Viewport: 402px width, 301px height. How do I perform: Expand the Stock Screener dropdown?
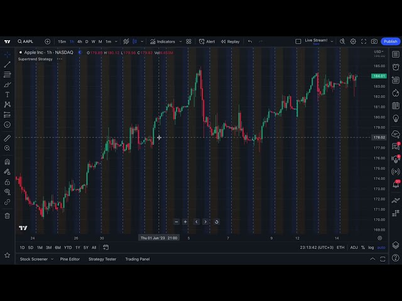tap(52, 259)
